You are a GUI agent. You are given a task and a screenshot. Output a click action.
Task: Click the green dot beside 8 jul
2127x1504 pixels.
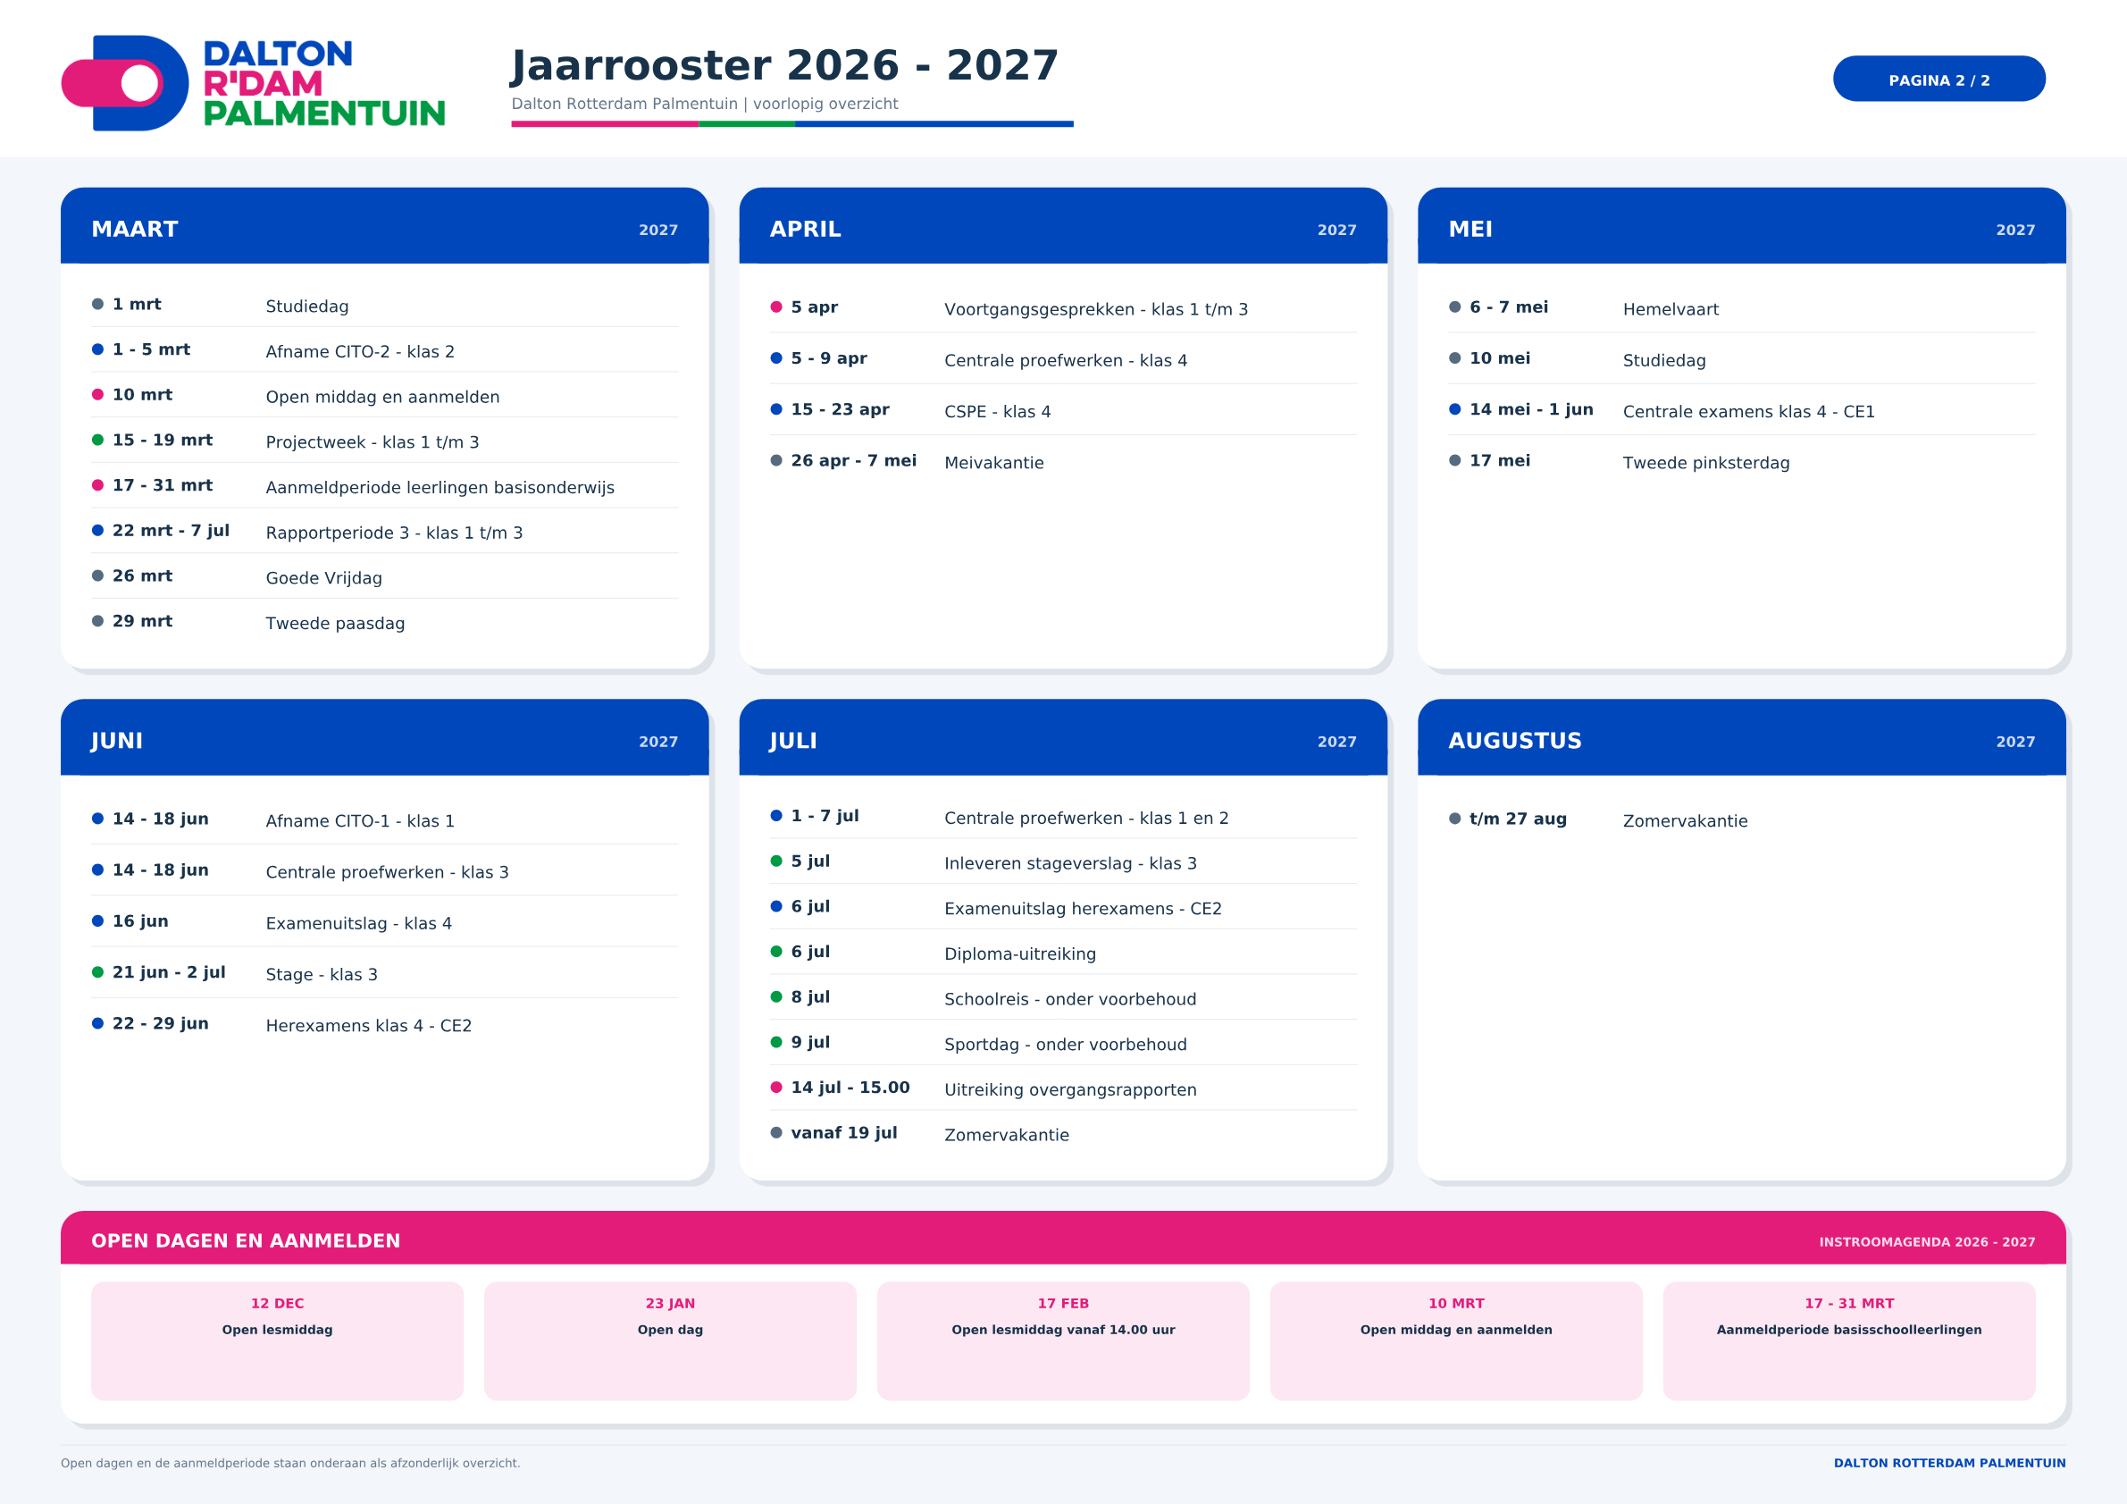tap(776, 997)
